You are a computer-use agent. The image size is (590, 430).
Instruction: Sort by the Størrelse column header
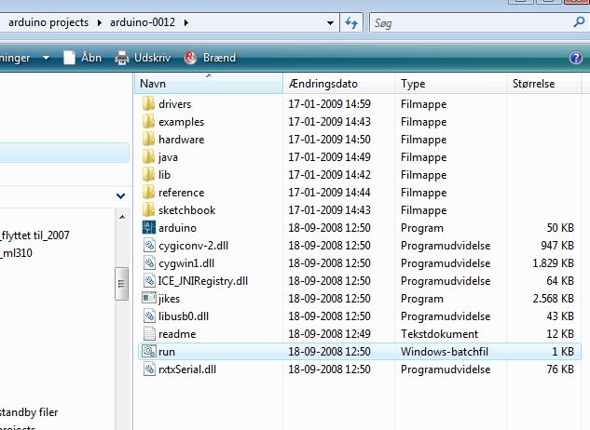click(543, 84)
